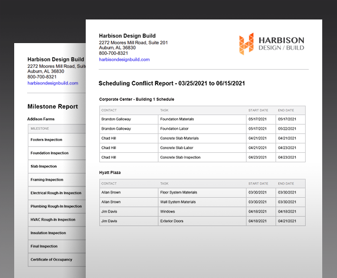Select the Insulation Inspection milestone

point(48,233)
